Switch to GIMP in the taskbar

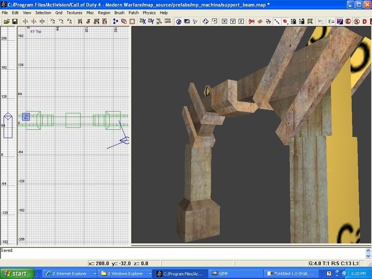tap(235, 274)
